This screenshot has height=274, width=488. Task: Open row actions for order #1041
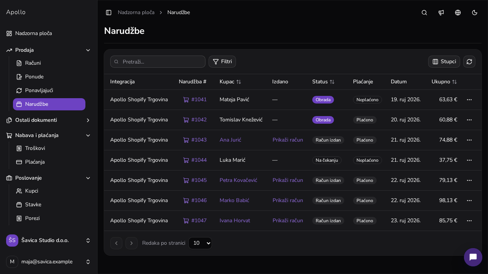pyautogui.click(x=469, y=100)
